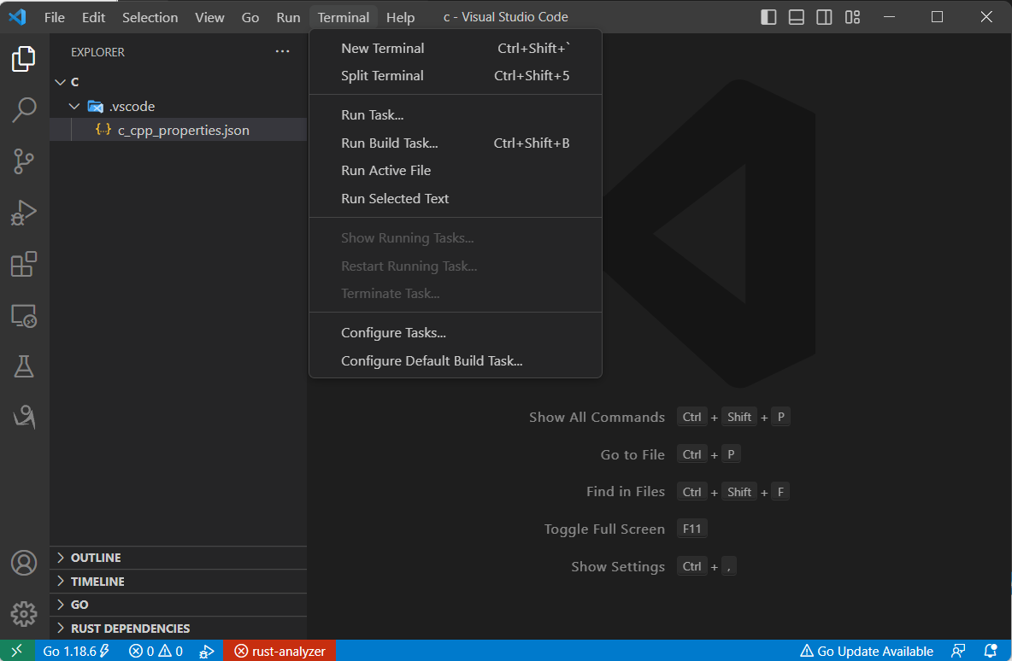Image resolution: width=1012 pixels, height=661 pixels.
Task: Click Show All Commands hint text
Action: (x=597, y=418)
